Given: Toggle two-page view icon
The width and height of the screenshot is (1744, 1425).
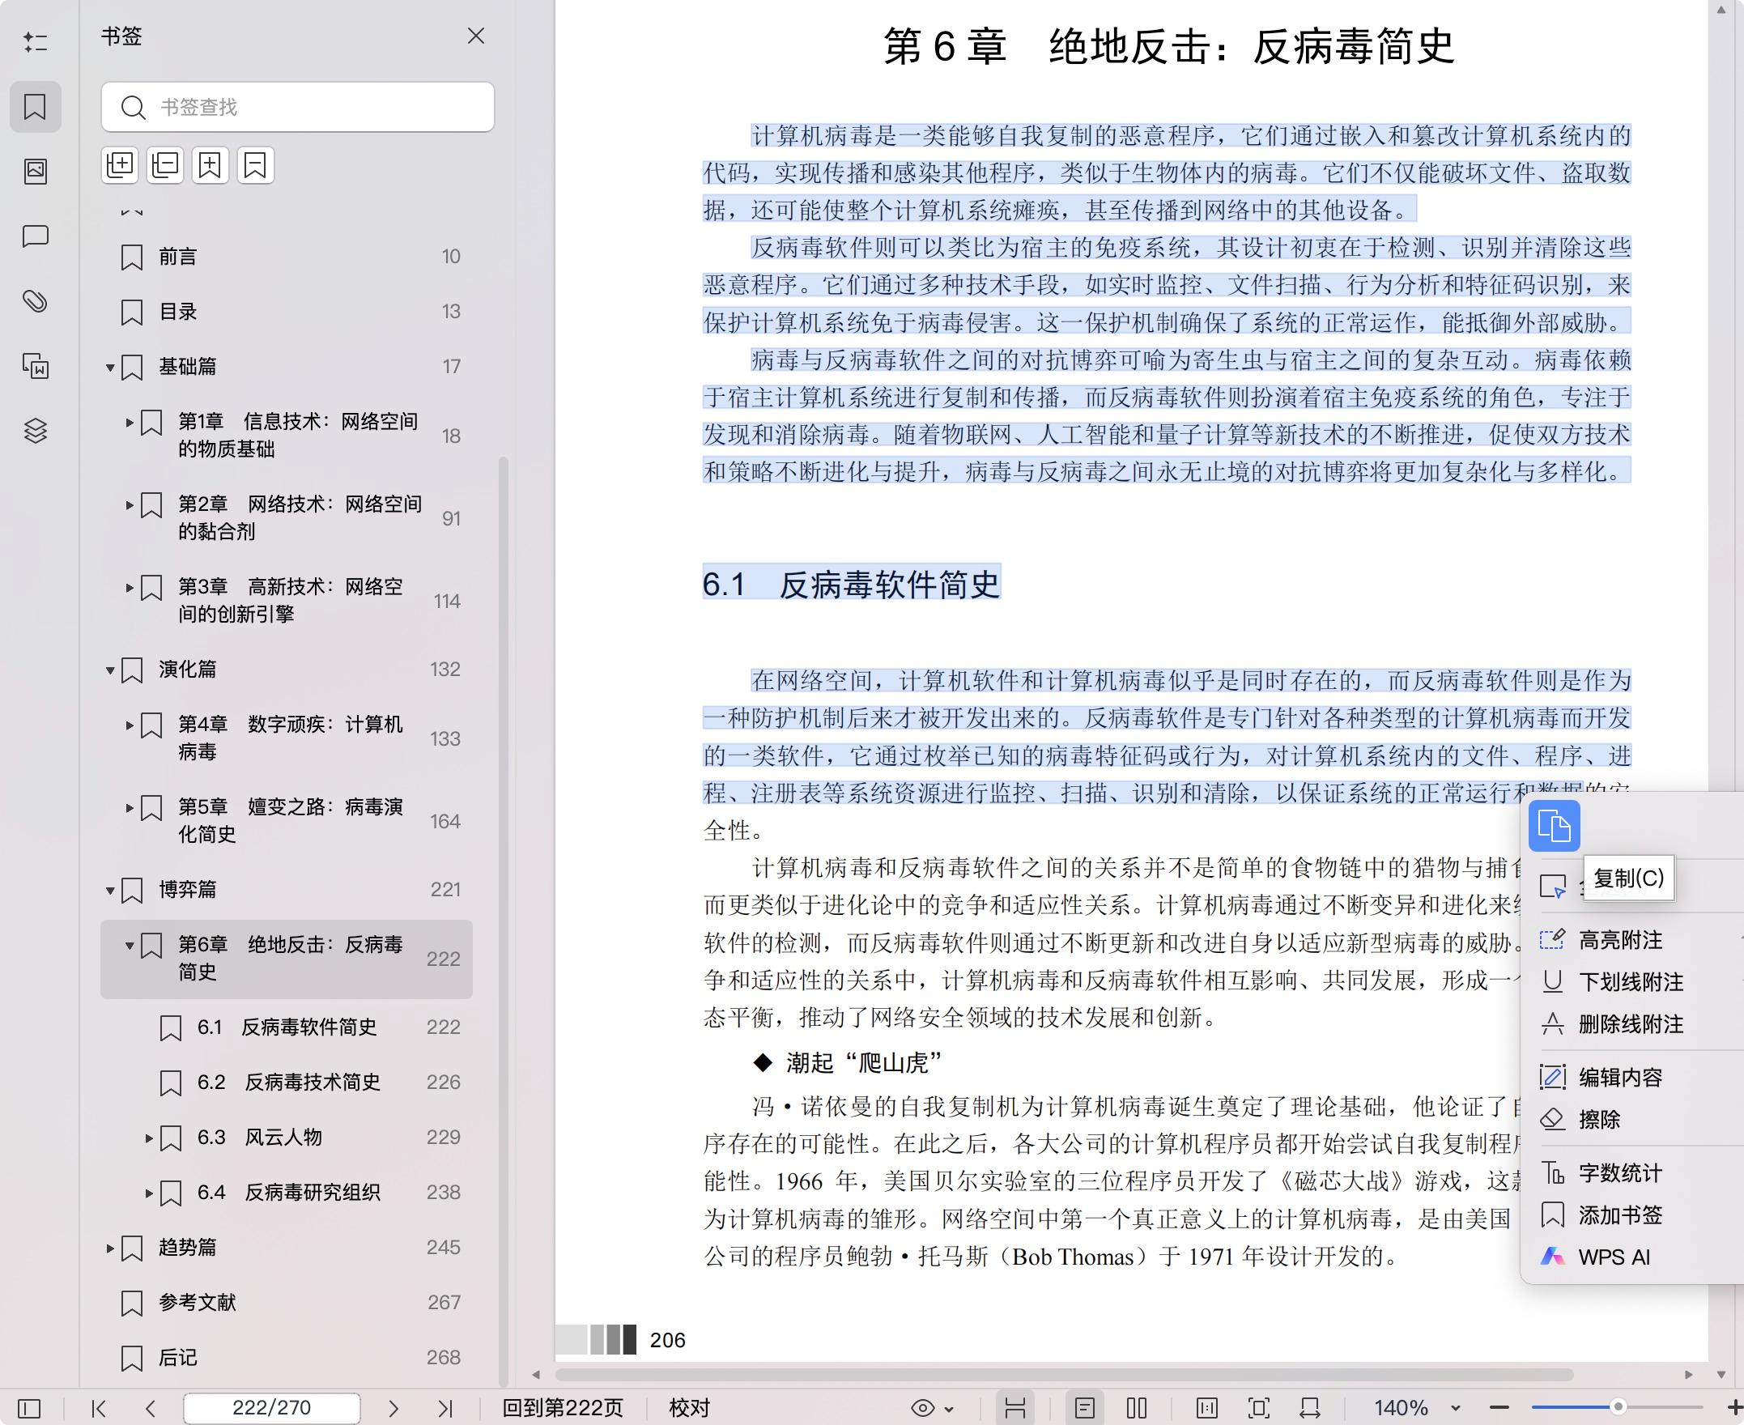Looking at the screenshot, I should click(1137, 1409).
